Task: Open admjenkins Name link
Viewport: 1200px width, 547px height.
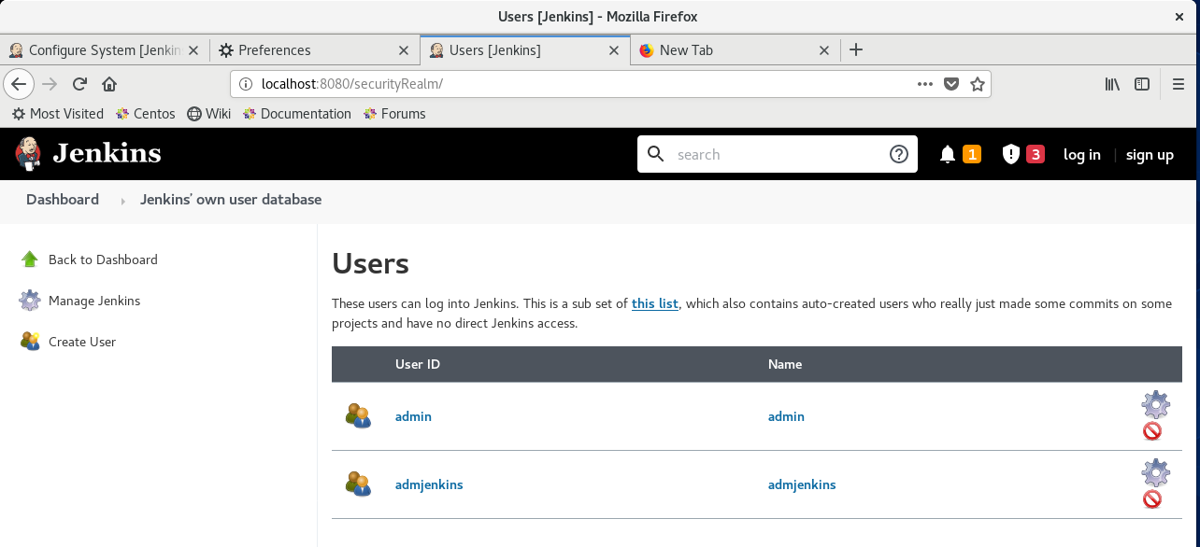Action: point(802,484)
